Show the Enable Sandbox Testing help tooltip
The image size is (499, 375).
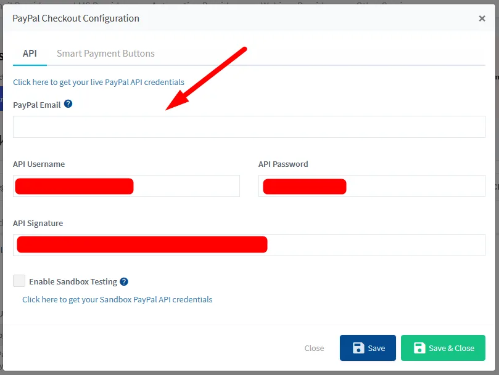click(124, 281)
